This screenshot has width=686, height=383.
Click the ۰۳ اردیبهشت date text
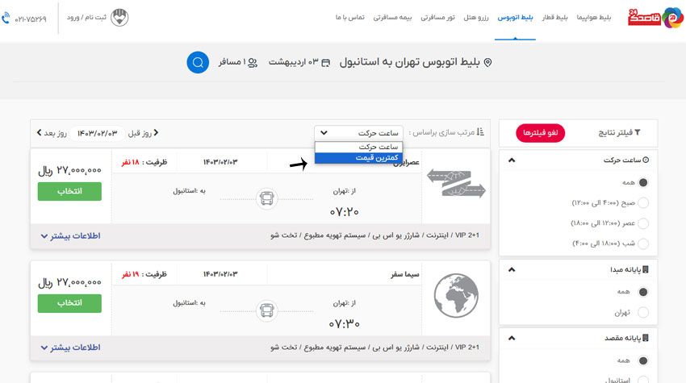coord(293,63)
